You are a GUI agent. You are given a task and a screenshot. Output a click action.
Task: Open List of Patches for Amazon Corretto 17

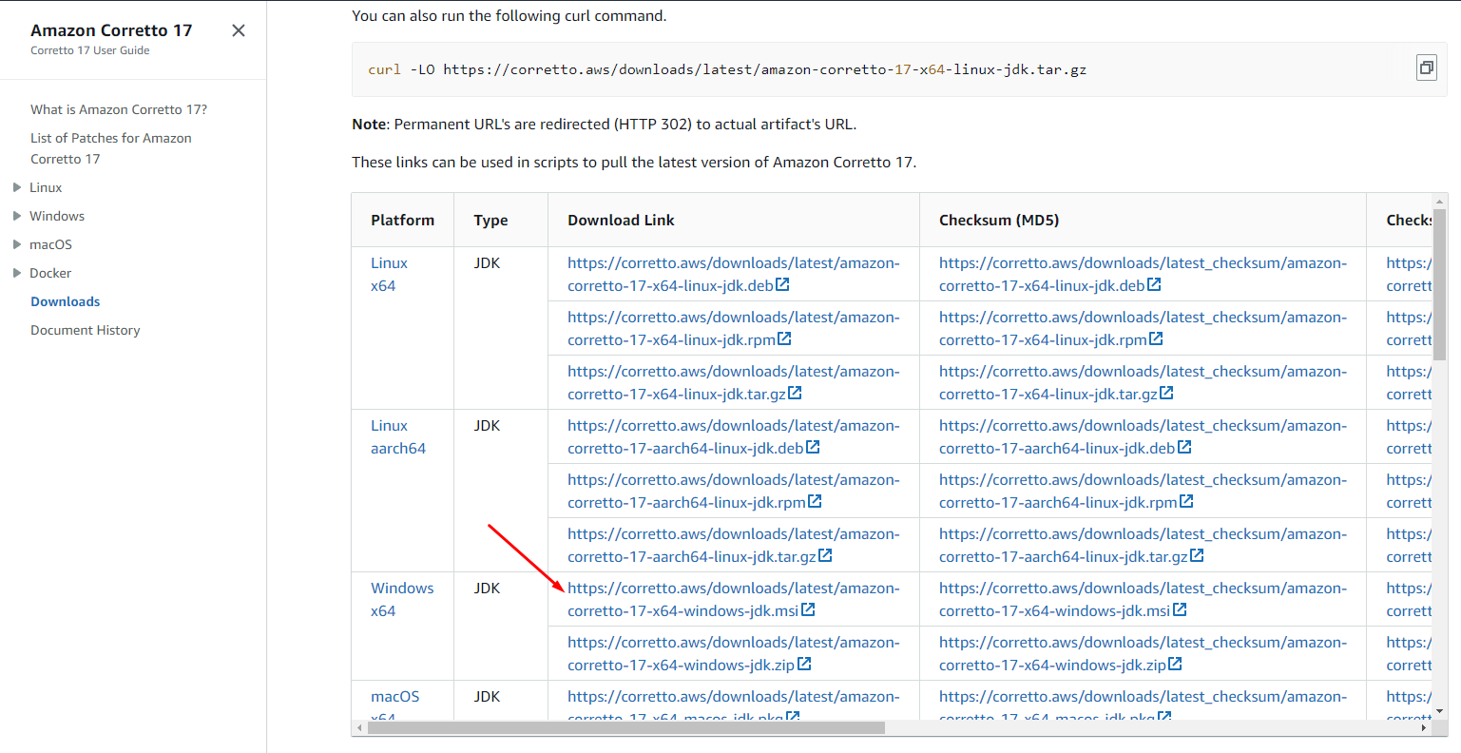coord(111,148)
